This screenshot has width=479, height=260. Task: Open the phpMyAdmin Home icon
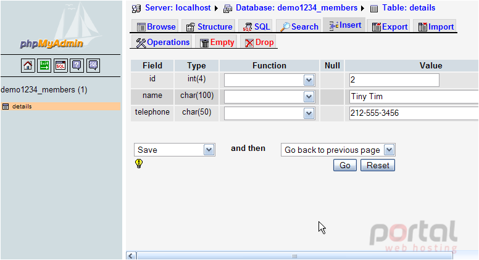pos(28,65)
